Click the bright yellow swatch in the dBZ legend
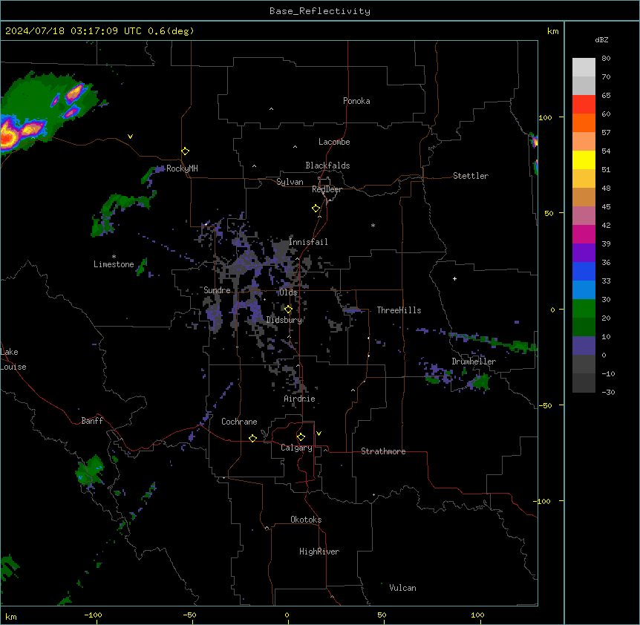640x625 pixels. pyautogui.click(x=584, y=160)
